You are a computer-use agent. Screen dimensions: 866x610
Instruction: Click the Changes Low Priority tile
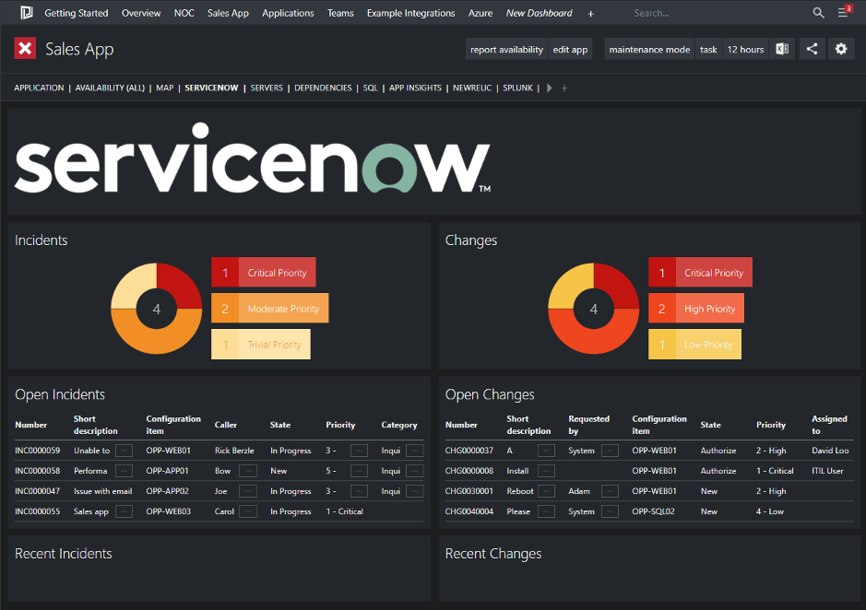click(694, 344)
